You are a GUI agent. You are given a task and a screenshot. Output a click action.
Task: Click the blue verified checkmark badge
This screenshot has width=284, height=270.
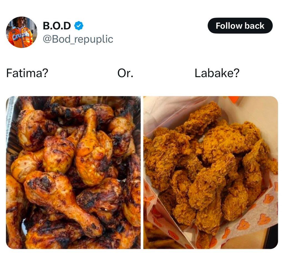pos(79,26)
